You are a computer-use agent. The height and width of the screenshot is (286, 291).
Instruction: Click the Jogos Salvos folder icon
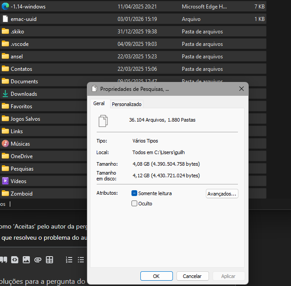tap(5, 118)
